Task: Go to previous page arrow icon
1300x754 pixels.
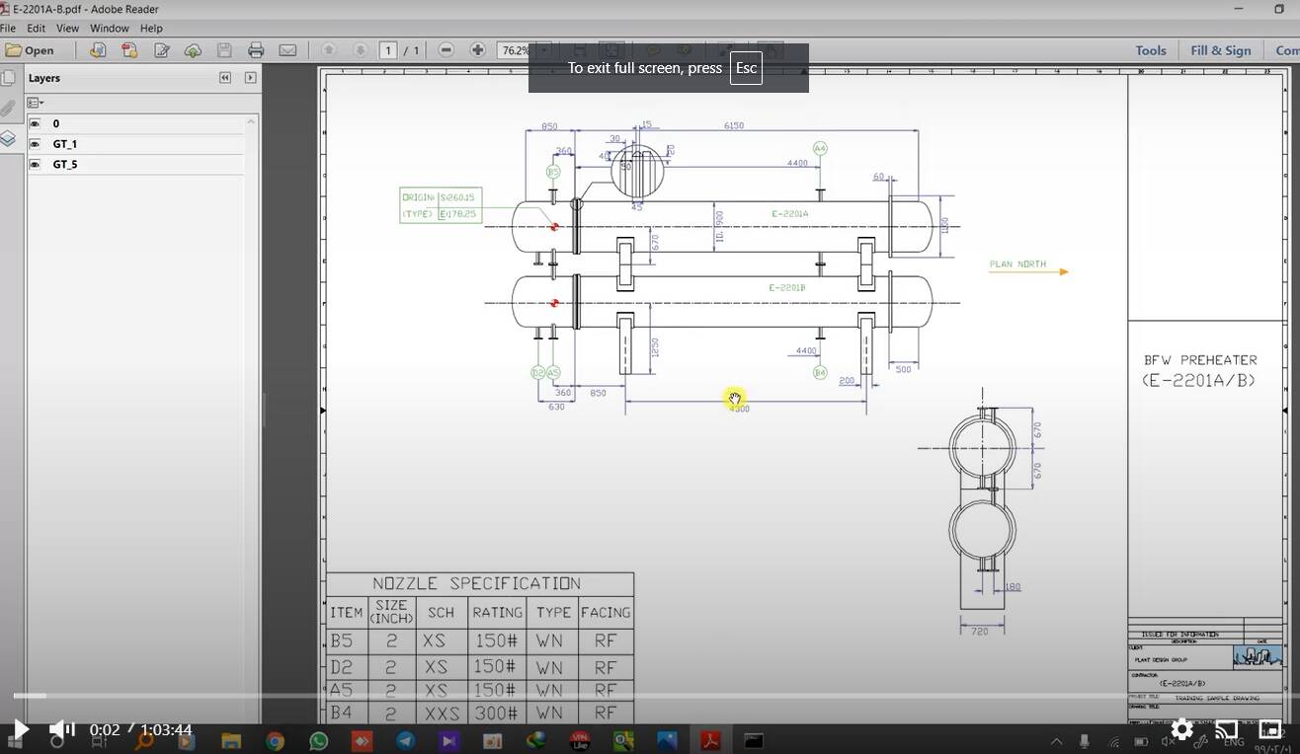Action: (329, 50)
